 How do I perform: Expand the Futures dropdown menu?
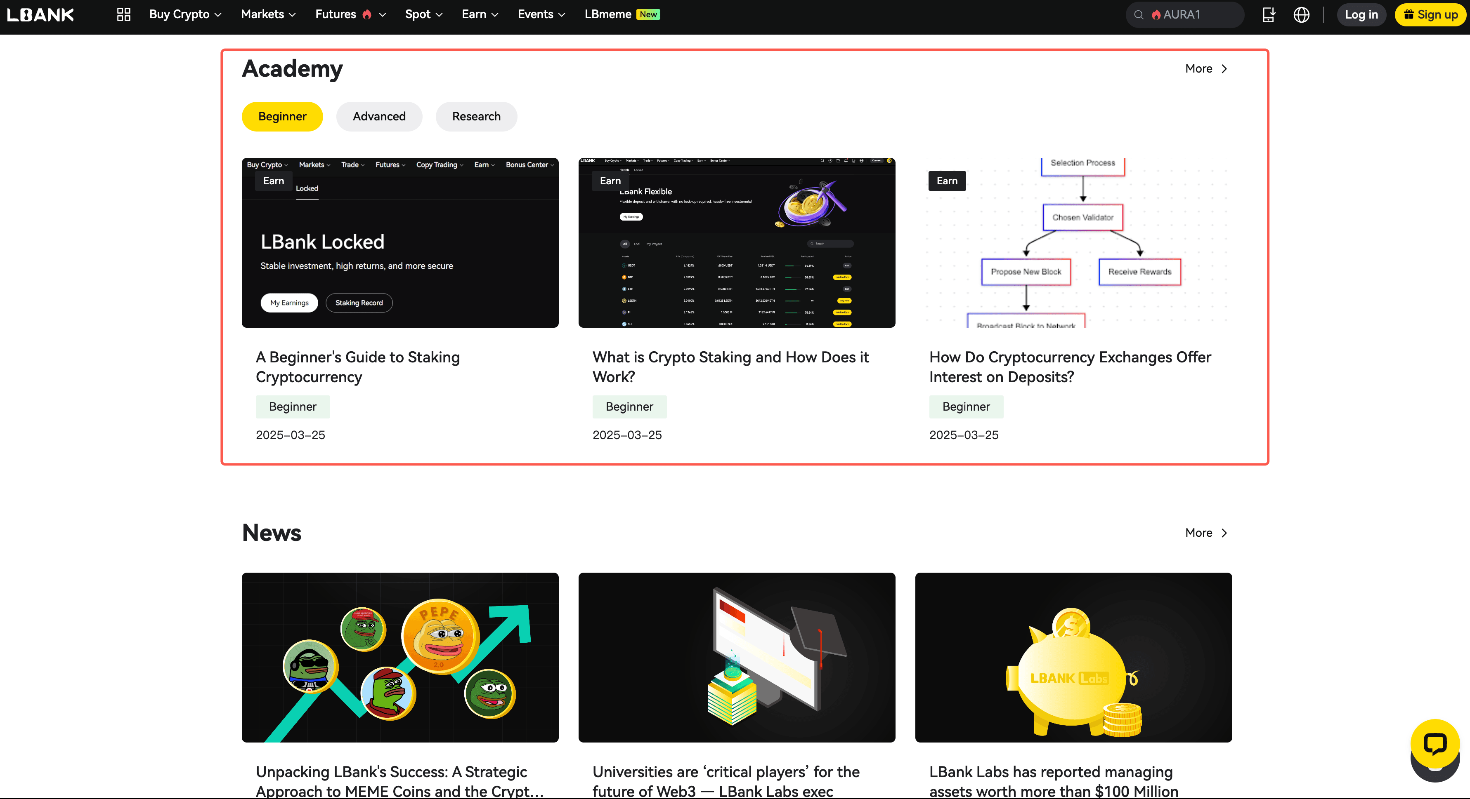[x=350, y=15]
